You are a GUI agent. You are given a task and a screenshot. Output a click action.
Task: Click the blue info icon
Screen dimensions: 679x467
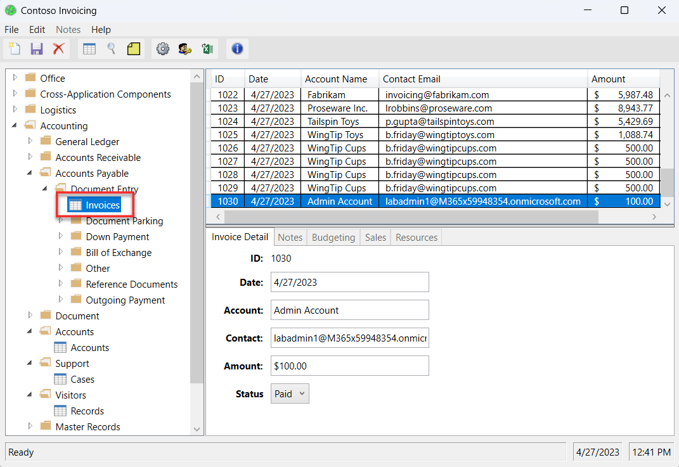[237, 49]
